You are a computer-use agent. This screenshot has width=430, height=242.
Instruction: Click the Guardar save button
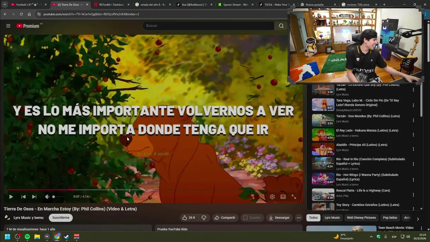(252, 218)
